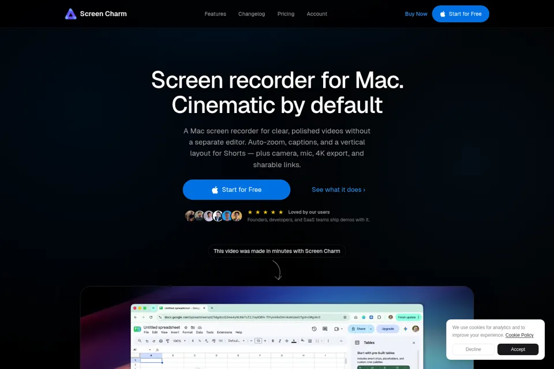
Task: Click the Screen Charm triangle logo icon
Action: pyautogui.click(x=70, y=14)
